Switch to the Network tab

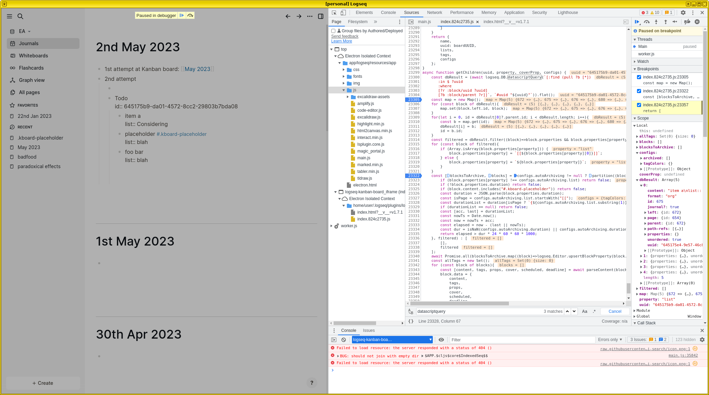point(435,12)
